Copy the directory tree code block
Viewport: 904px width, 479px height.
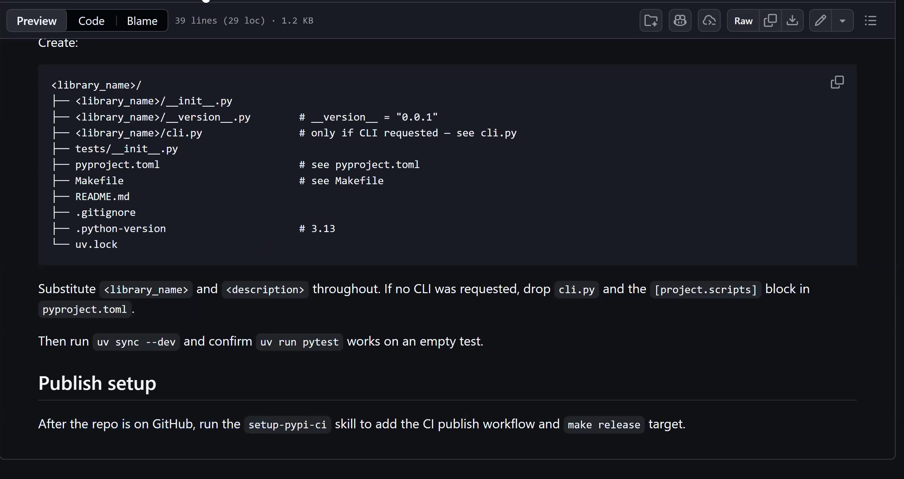837,82
